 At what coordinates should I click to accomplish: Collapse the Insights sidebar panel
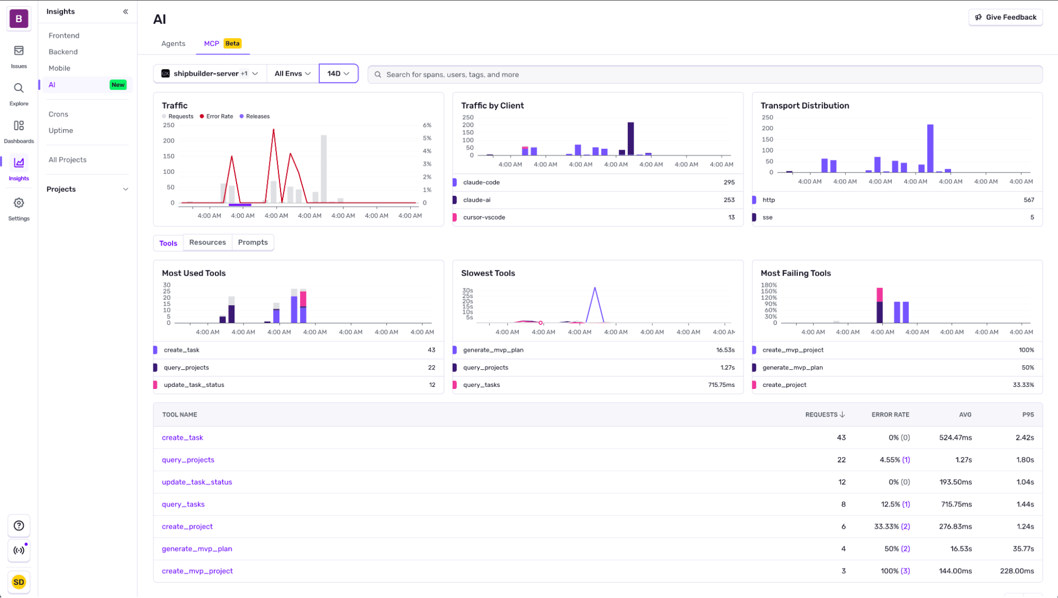125,12
